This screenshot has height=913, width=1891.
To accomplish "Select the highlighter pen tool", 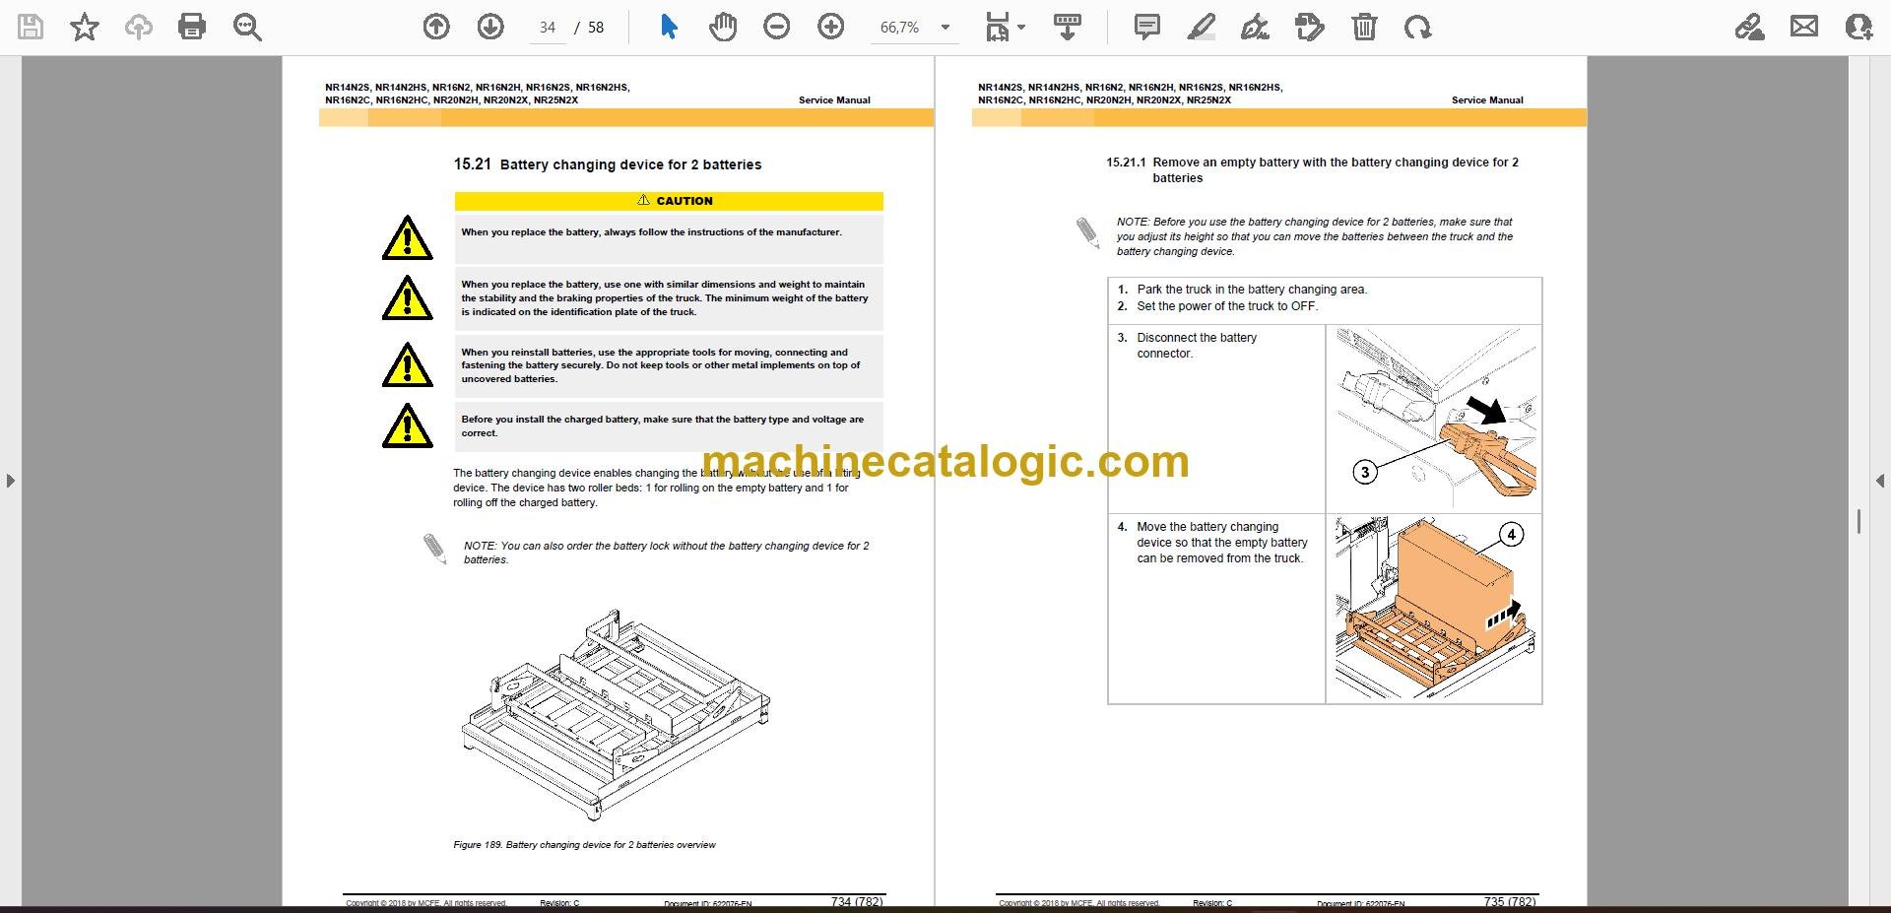I will tap(1201, 28).
